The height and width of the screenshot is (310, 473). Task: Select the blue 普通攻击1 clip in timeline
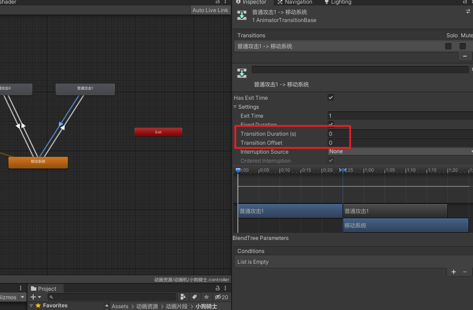(x=290, y=211)
